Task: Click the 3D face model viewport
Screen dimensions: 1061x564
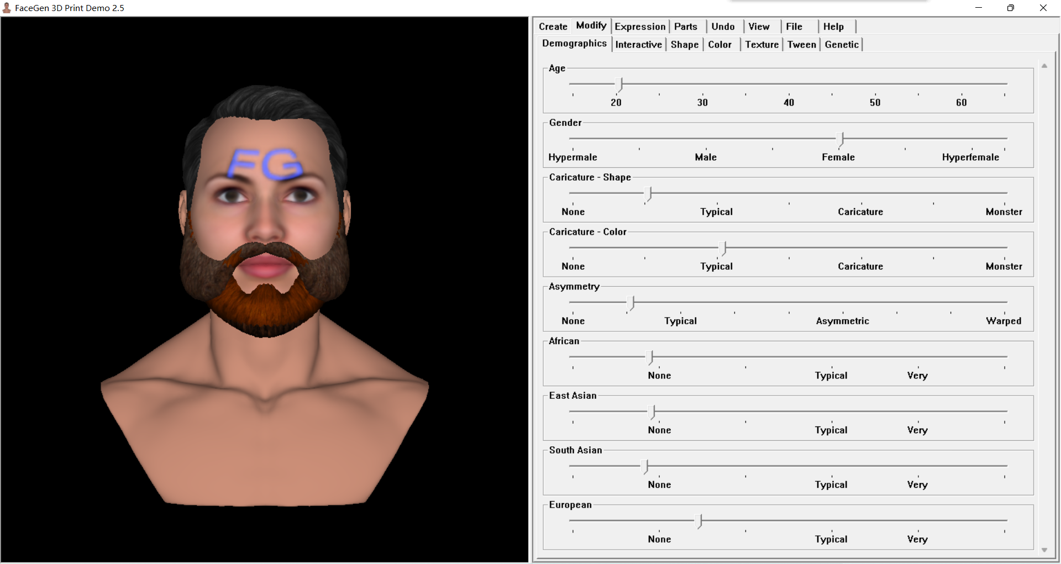Action: 265,289
